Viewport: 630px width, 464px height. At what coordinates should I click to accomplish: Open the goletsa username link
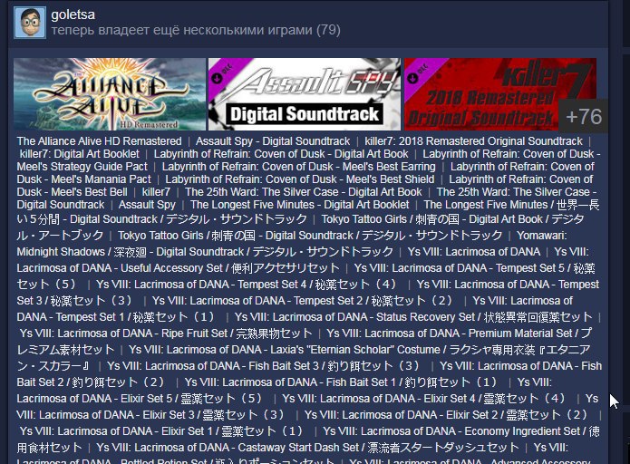point(73,14)
